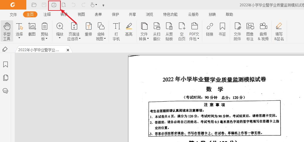This screenshot has height=142, width=304.
Task: Open the pages thumbnail panel in sidebar
Action: 6,77
